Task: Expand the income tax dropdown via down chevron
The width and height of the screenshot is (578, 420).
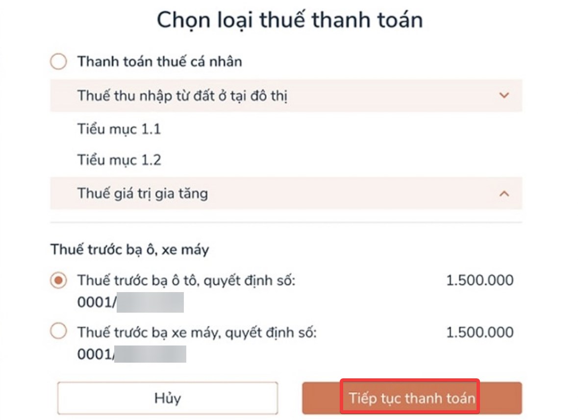Action: [504, 96]
